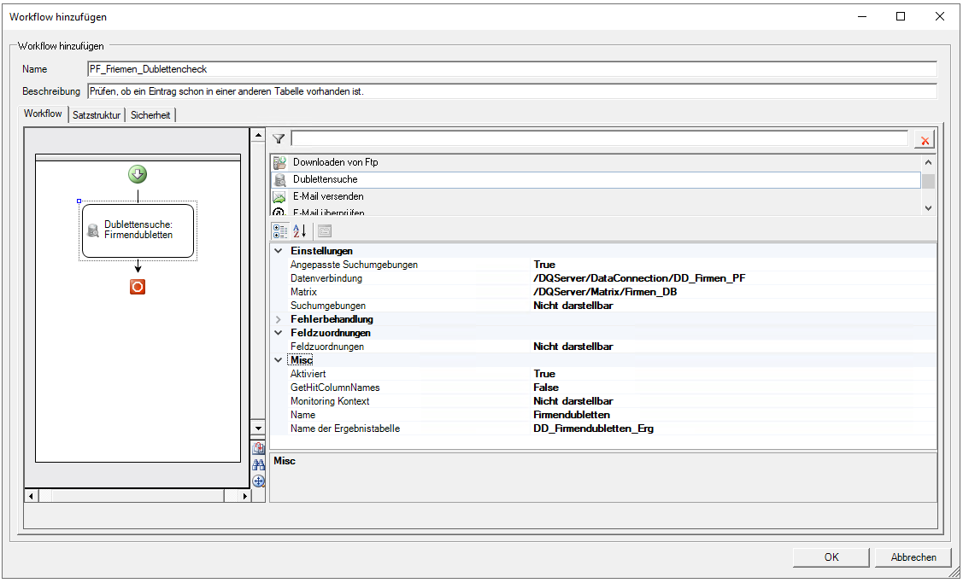Click the True value of Aktiviert
Image resolution: width=963 pixels, height=583 pixels.
point(544,374)
